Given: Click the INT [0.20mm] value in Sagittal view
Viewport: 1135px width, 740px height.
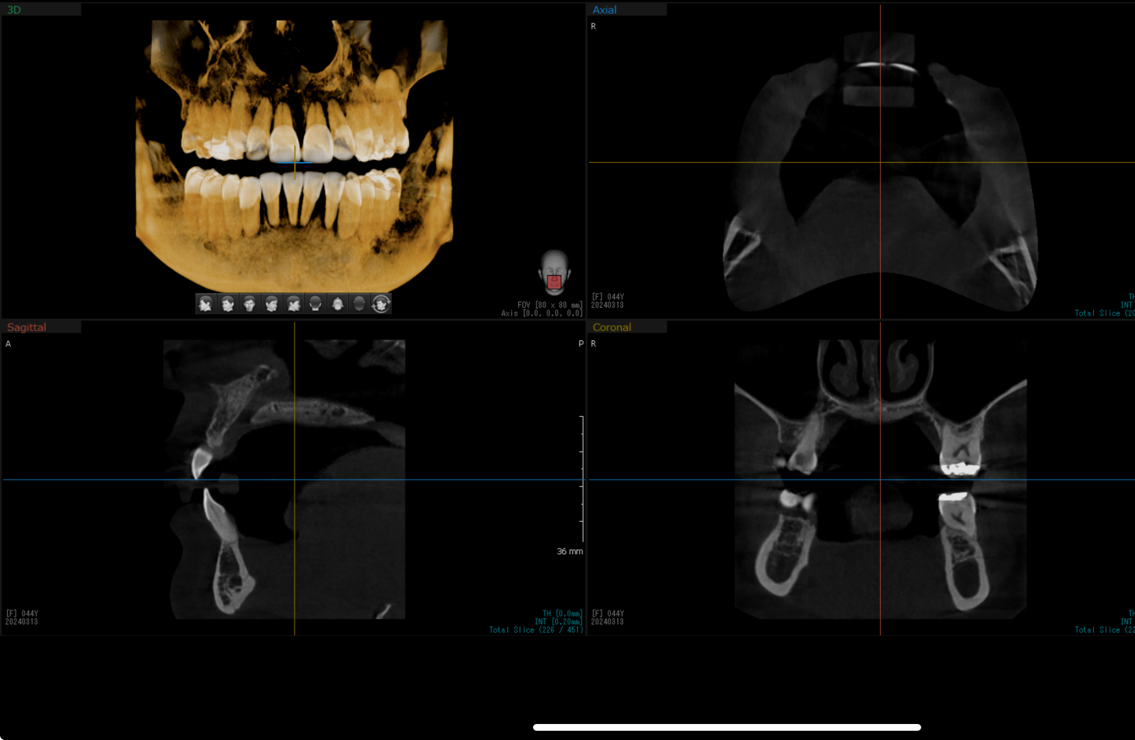Looking at the screenshot, I should 559,622.
